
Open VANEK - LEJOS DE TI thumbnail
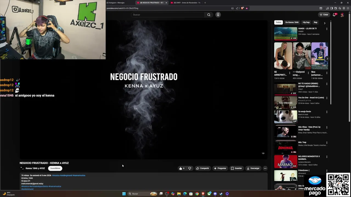(285, 33)
